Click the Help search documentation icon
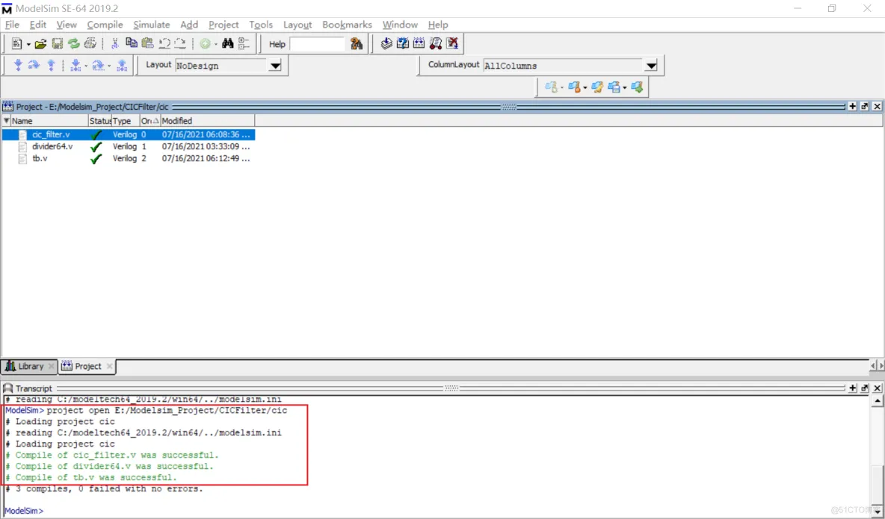The height and width of the screenshot is (519, 885). pyautogui.click(x=356, y=43)
